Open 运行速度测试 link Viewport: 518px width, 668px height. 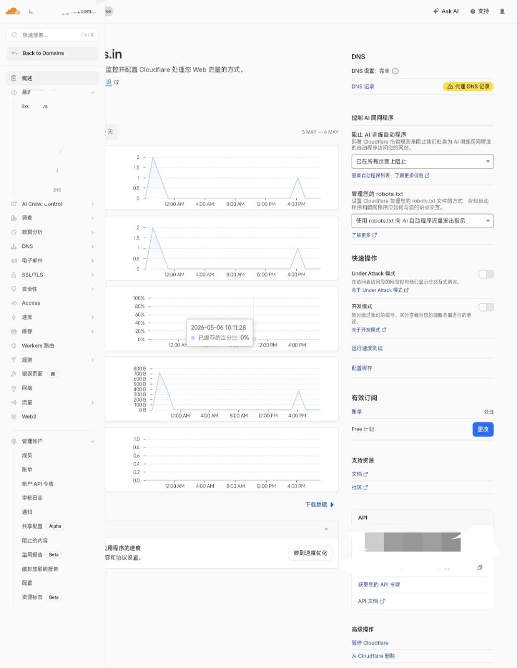[367, 348]
